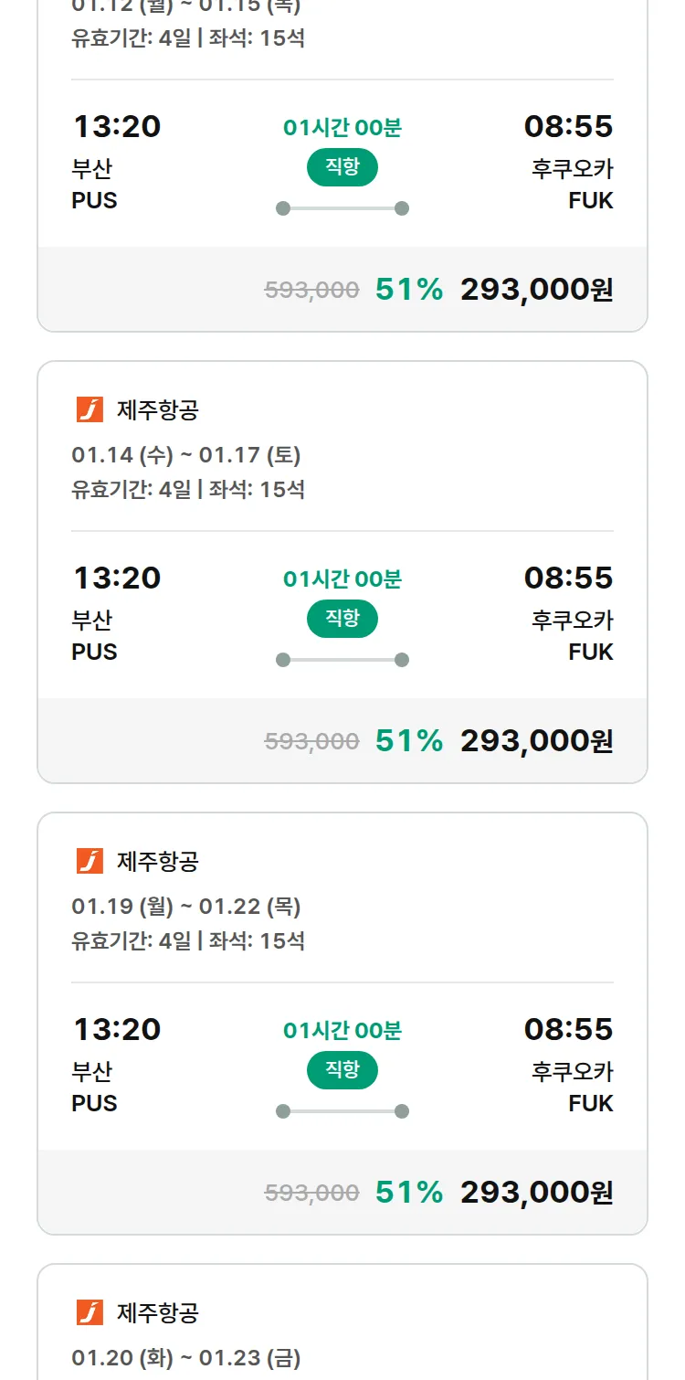Image resolution: width=685 pixels, height=1380 pixels.
Task: Click the 제주항공 name on the 01.14 card
Action: (x=157, y=410)
